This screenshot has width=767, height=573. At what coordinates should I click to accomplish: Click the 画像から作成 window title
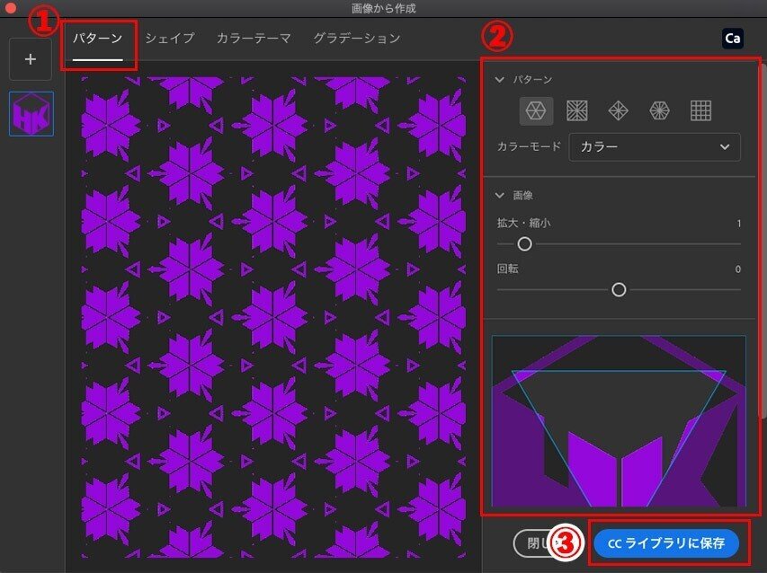click(384, 8)
